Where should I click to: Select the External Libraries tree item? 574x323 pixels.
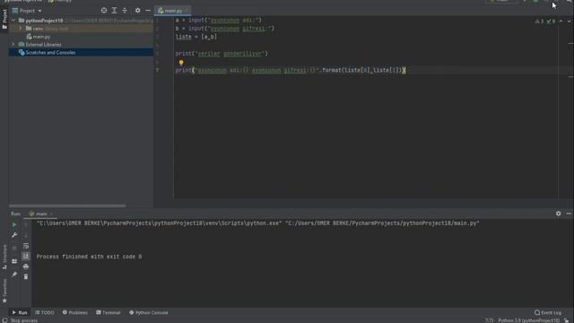coord(39,45)
